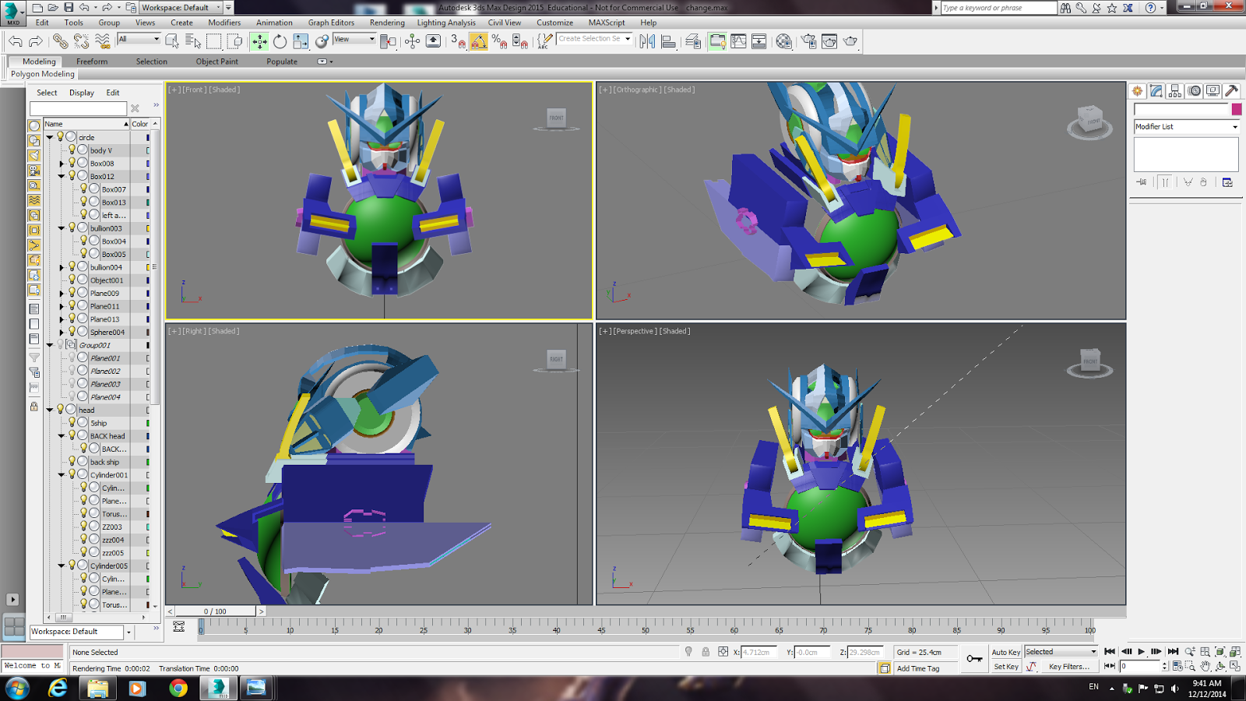
Task: Click the Save File quick access icon
Action: [69, 7]
